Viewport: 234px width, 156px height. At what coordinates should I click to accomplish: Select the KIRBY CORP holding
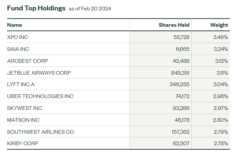[22, 143]
